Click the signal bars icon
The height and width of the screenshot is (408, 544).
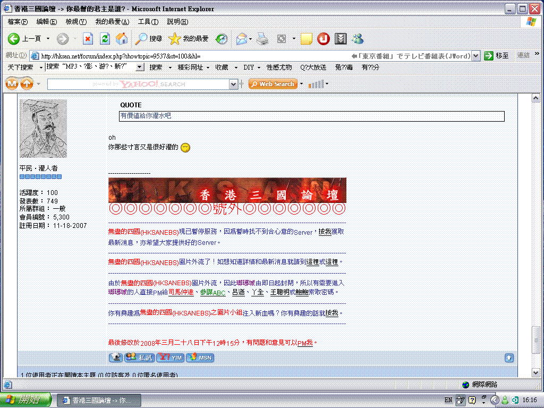click(x=316, y=84)
